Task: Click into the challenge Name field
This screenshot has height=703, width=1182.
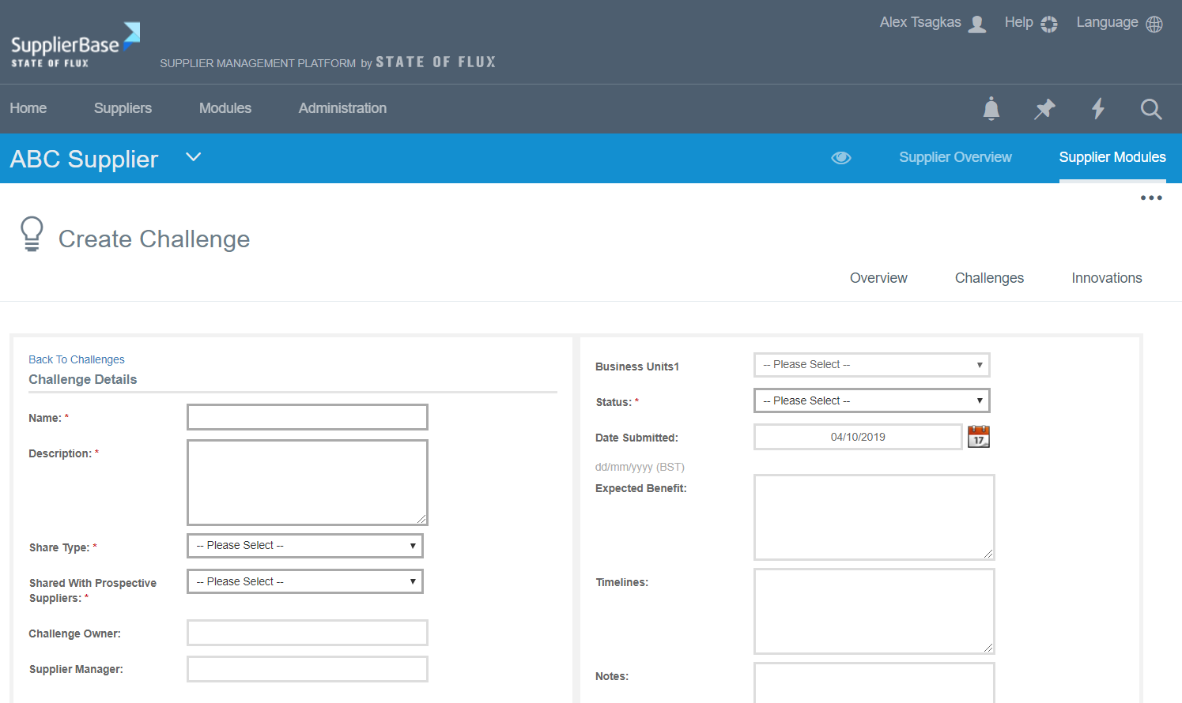Action: point(308,417)
